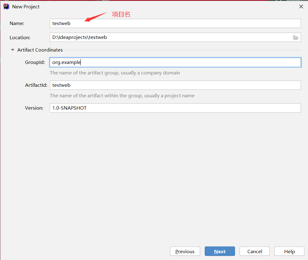Cancel the new project creation
This screenshot has height=260, width=308.
point(255,251)
